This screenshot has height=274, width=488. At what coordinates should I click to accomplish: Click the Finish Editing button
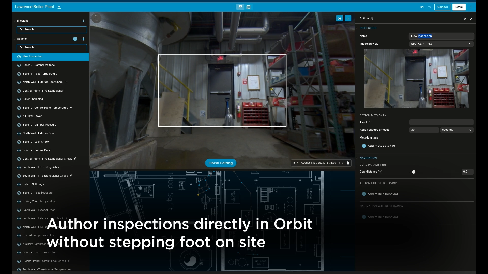(220, 163)
